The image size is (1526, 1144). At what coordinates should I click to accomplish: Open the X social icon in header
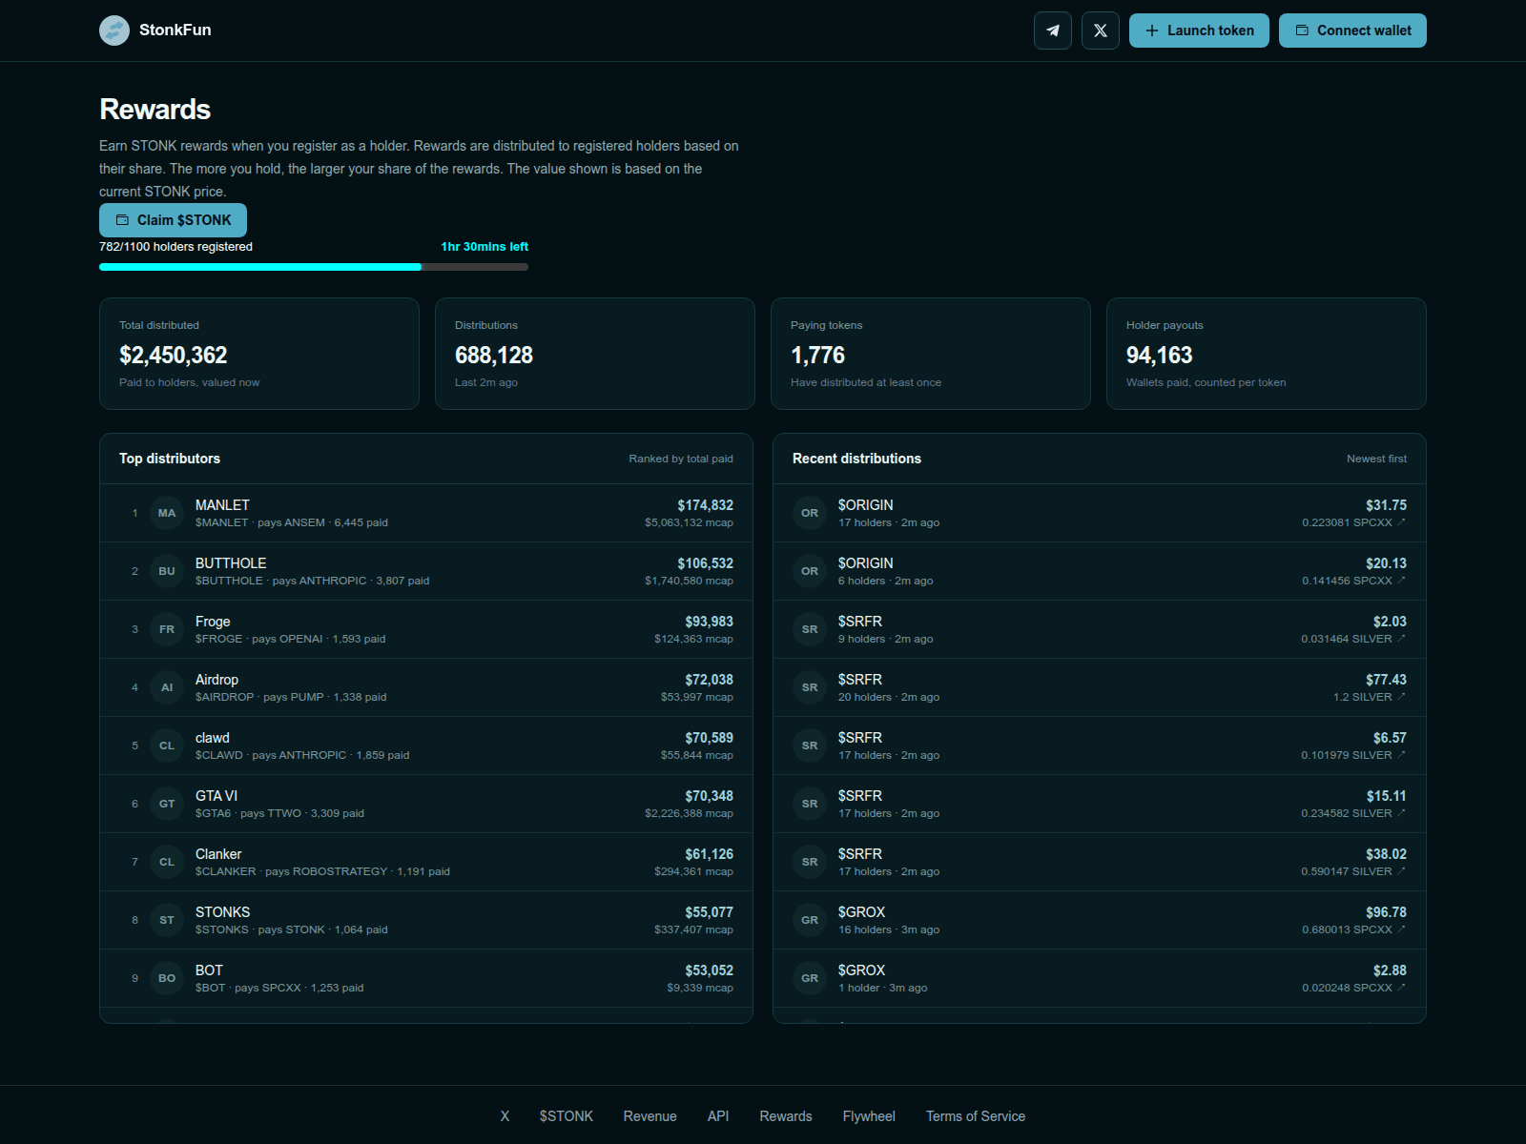[1101, 31]
